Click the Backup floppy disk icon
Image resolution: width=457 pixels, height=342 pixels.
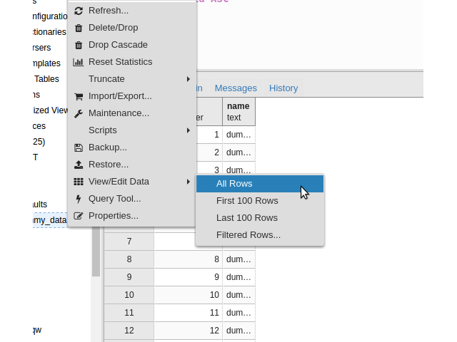[79, 147]
